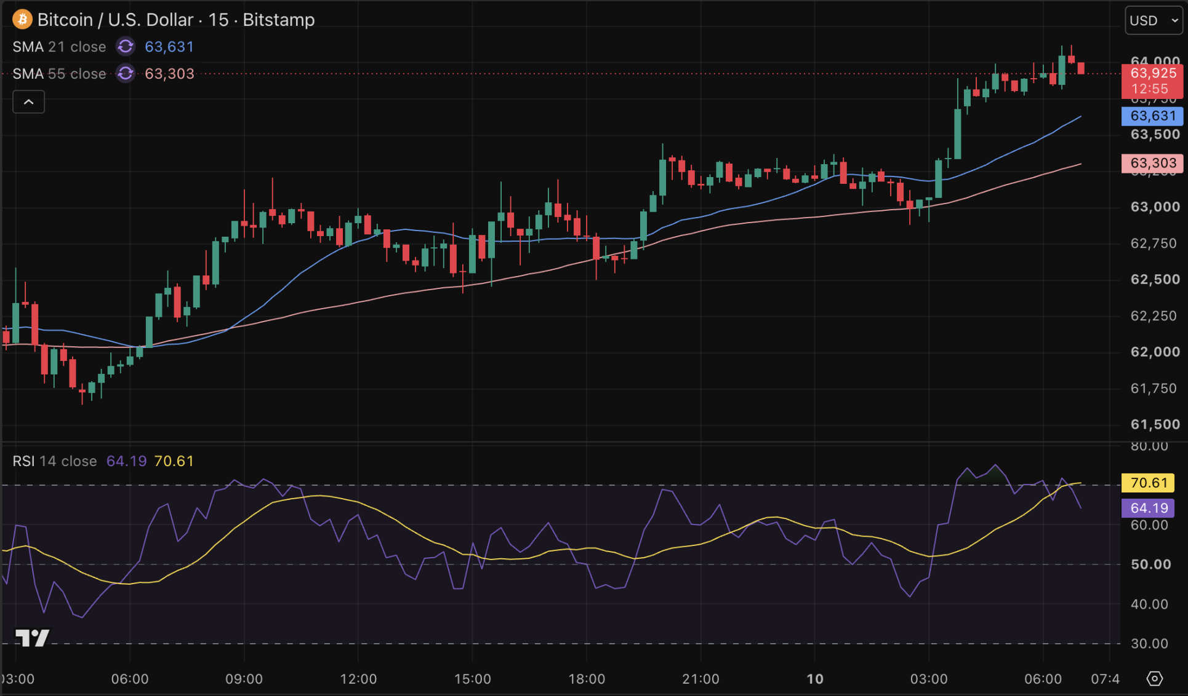Click the 12:00 time axis label

pyautogui.click(x=359, y=679)
